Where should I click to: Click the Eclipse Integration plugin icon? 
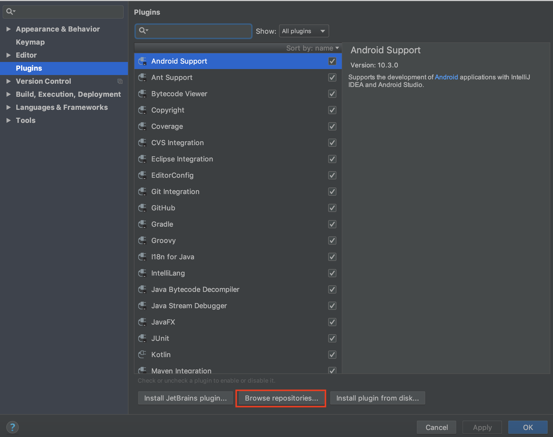[x=142, y=159]
